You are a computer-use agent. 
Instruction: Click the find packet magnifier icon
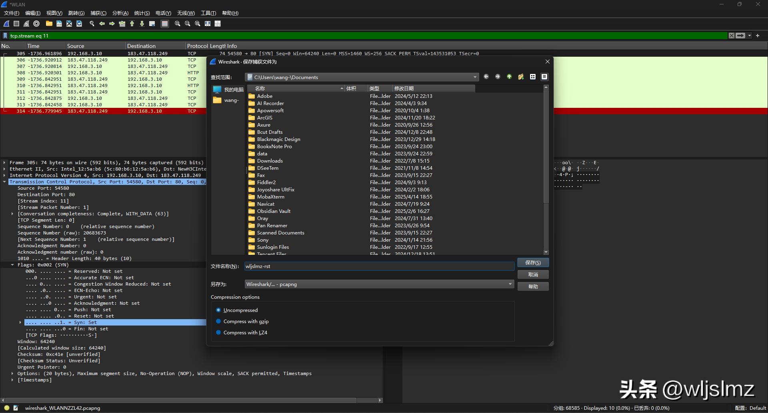92,24
